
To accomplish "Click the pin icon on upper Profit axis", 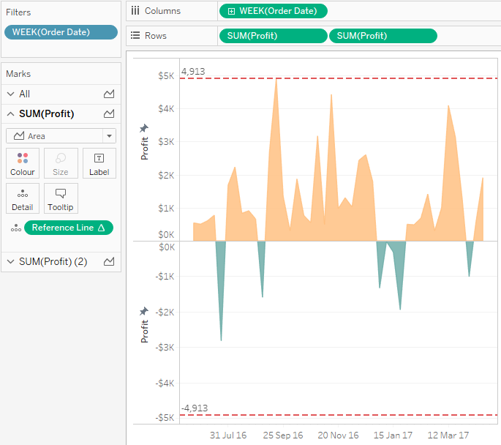I will click(x=144, y=128).
